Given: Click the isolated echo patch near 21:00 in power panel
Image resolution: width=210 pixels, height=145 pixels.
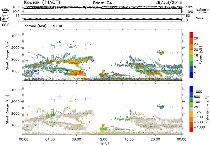Looking at the screenshot, I should tap(160, 52).
